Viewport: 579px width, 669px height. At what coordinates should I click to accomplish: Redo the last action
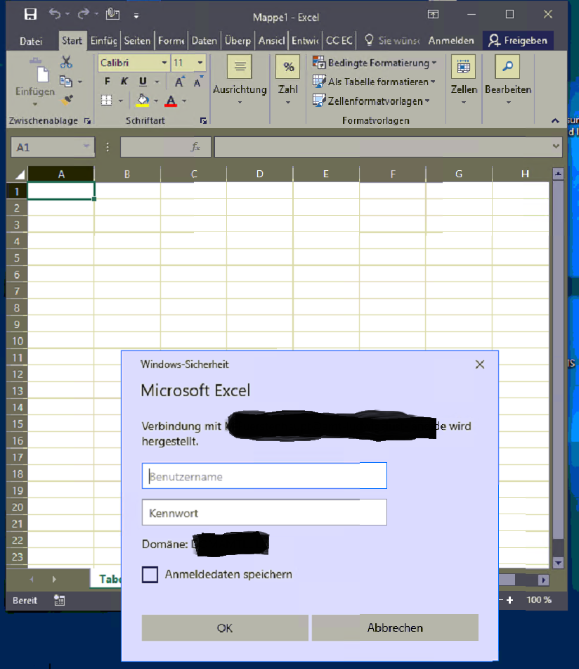pos(83,14)
